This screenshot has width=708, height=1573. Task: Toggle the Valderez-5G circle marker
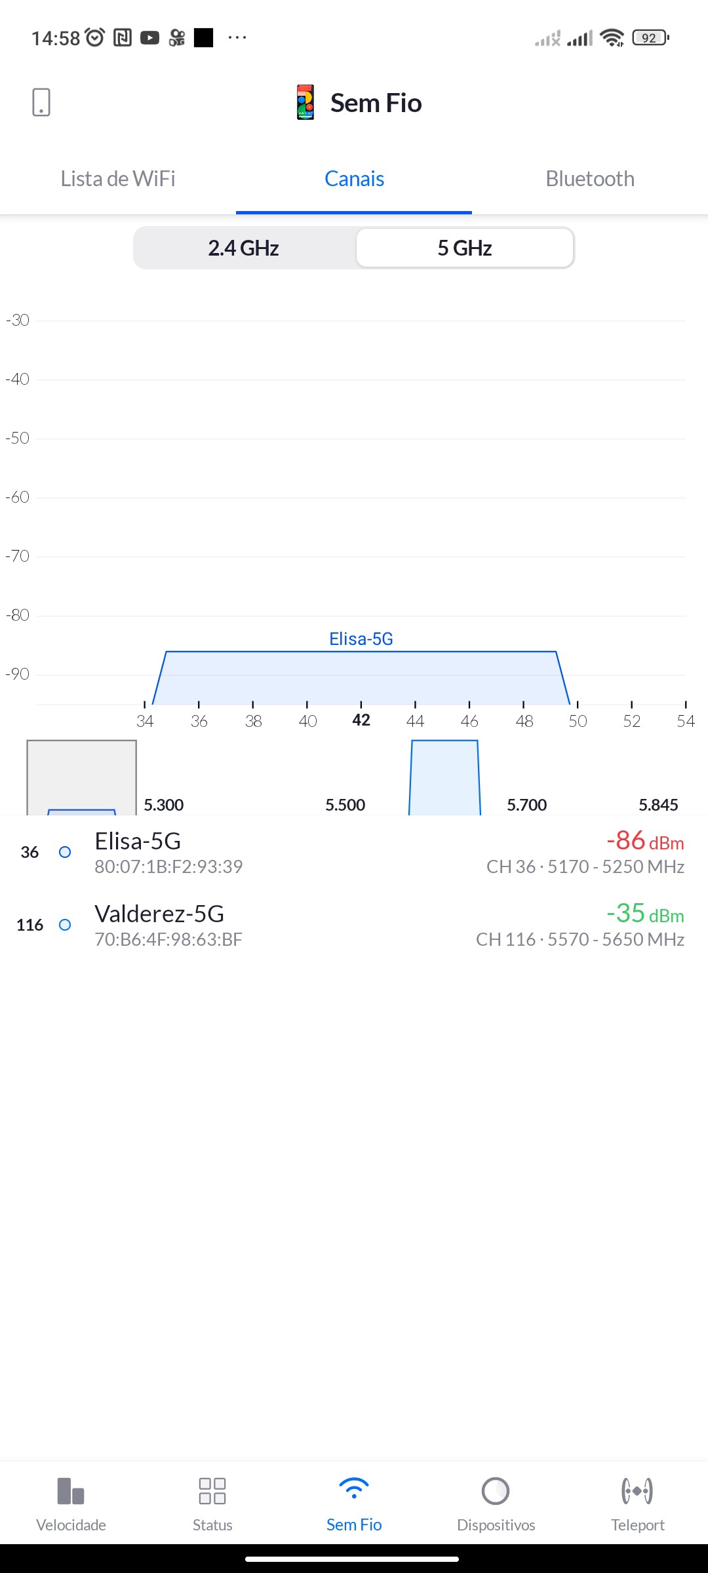(x=65, y=925)
